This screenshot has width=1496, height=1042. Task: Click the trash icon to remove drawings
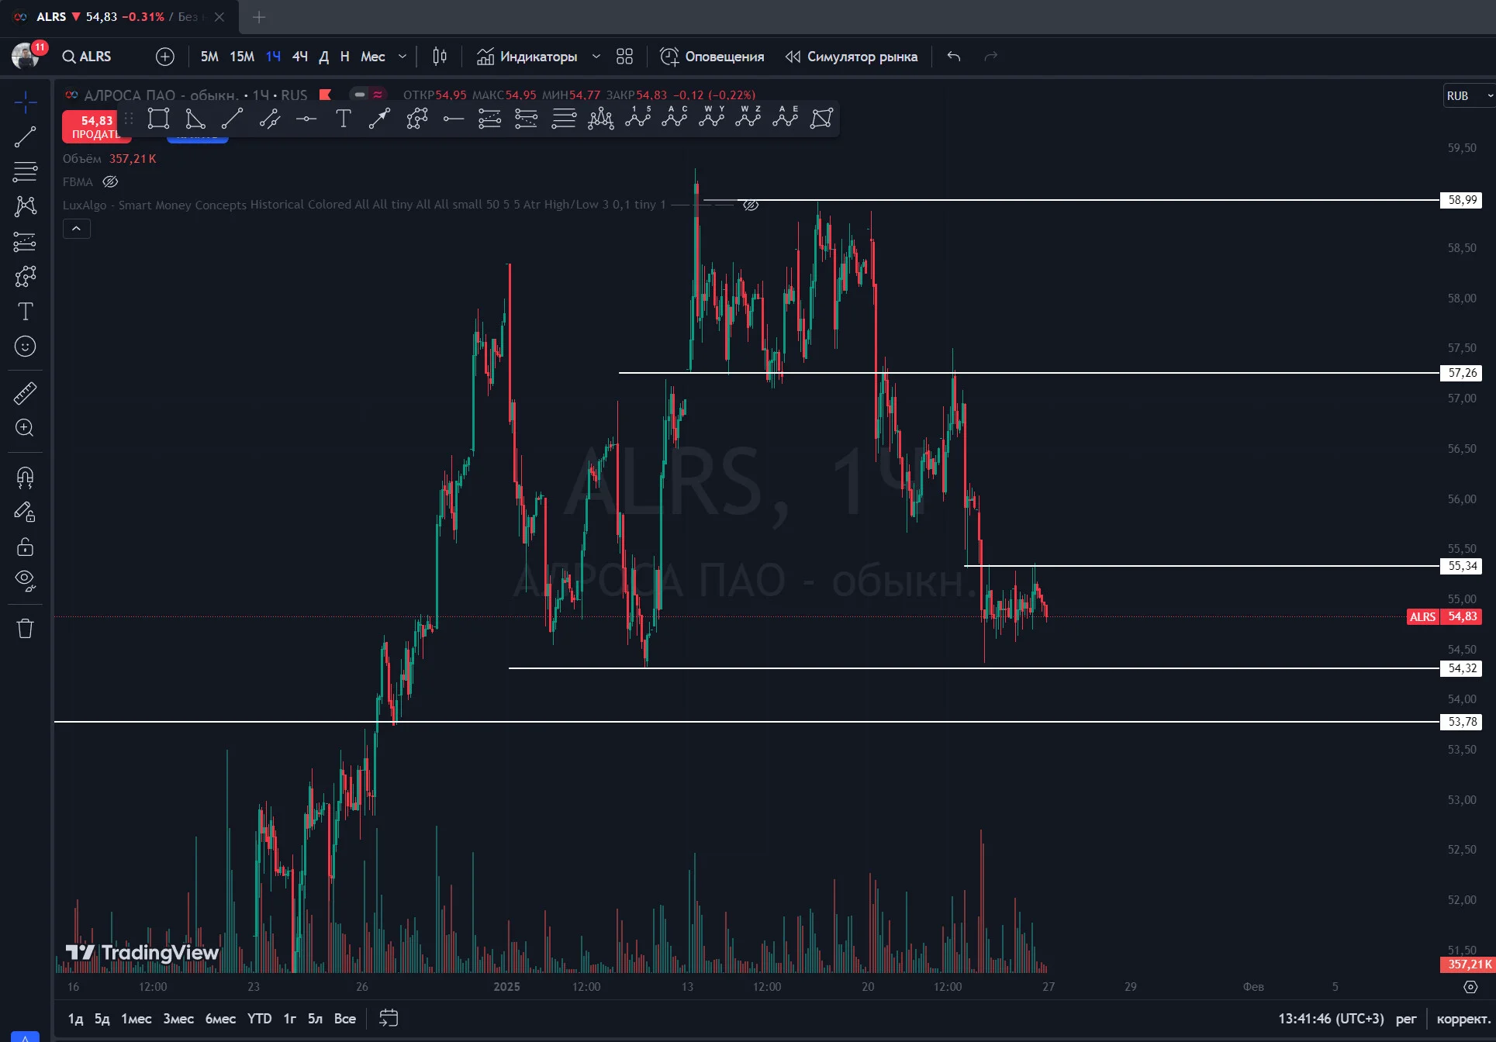tap(25, 628)
